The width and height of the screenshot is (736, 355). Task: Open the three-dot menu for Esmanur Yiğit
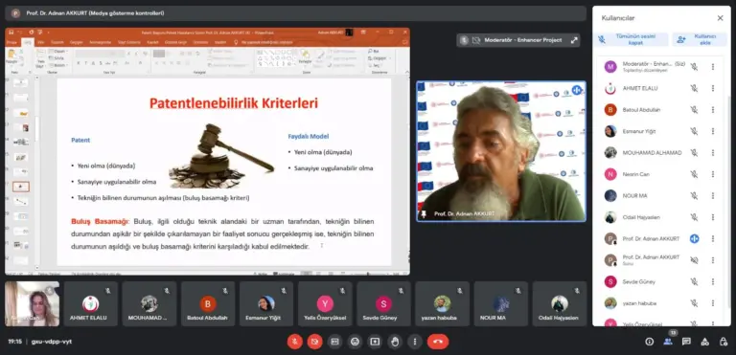click(x=713, y=131)
